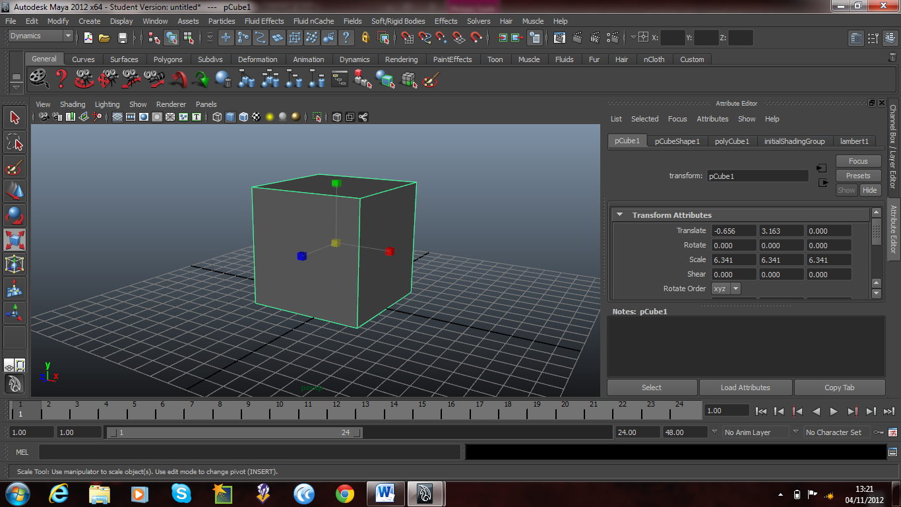Click the Translate X value field
901x507 pixels.
pyautogui.click(x=733, y=231)
